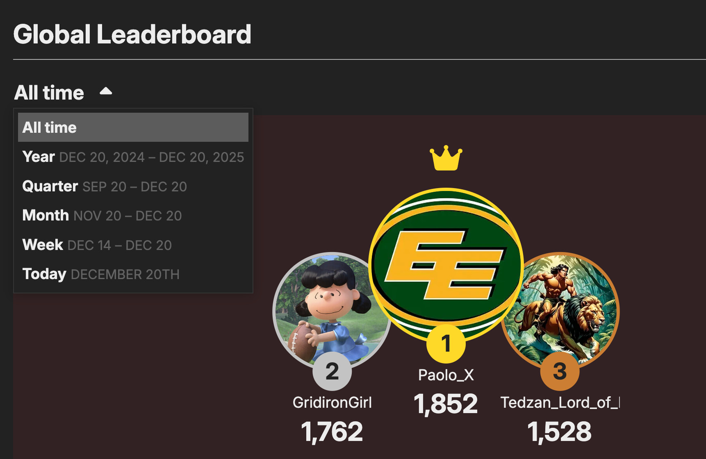Open the Tedzan_Lord_of_ username link
The width and height of the screenshot is (706, 459).
(x=560, y=402)
